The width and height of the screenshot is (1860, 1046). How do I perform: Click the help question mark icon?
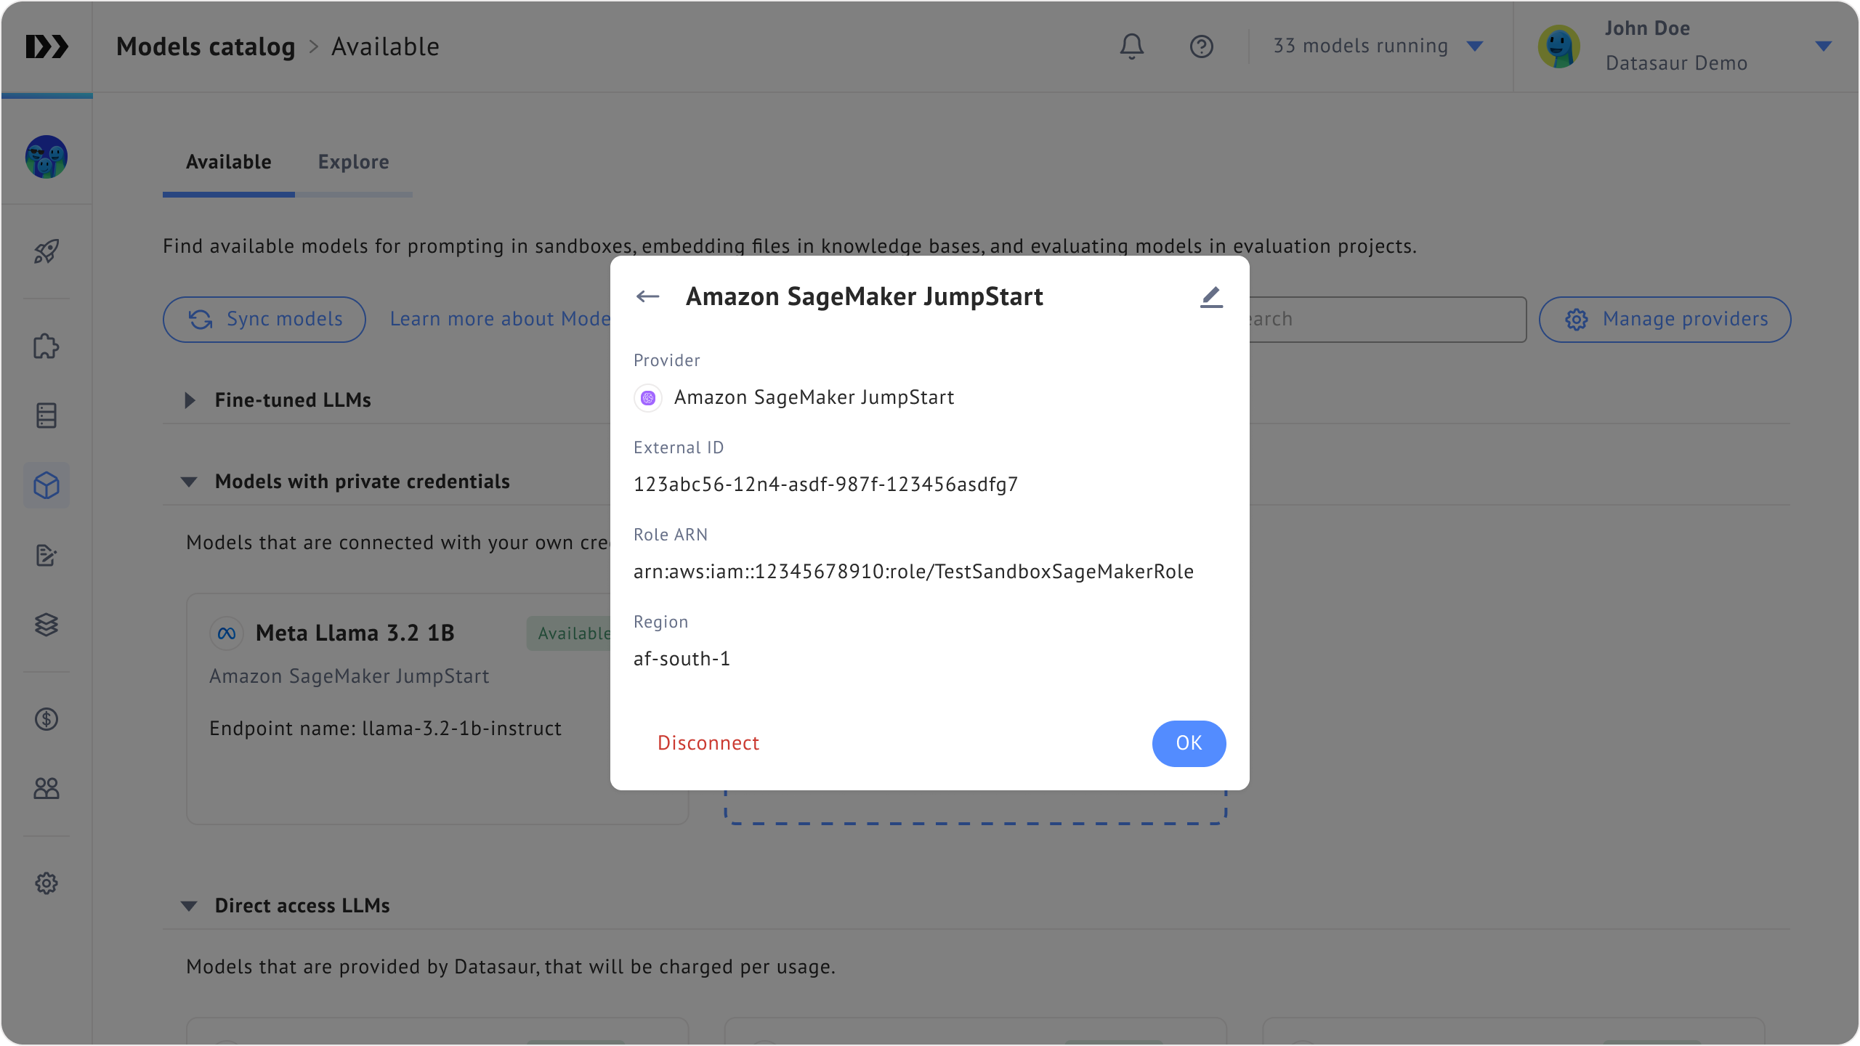(1201, 46)
